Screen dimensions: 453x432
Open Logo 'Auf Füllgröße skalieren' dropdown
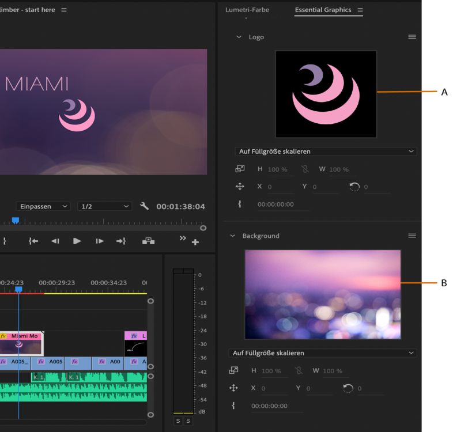click(326, 151)
